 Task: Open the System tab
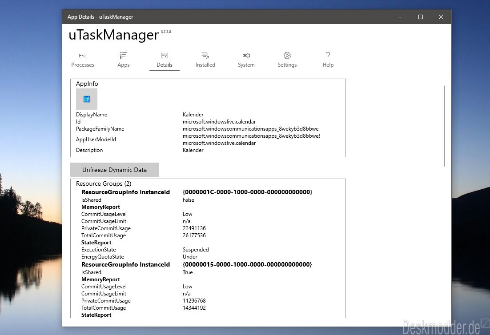246,60
